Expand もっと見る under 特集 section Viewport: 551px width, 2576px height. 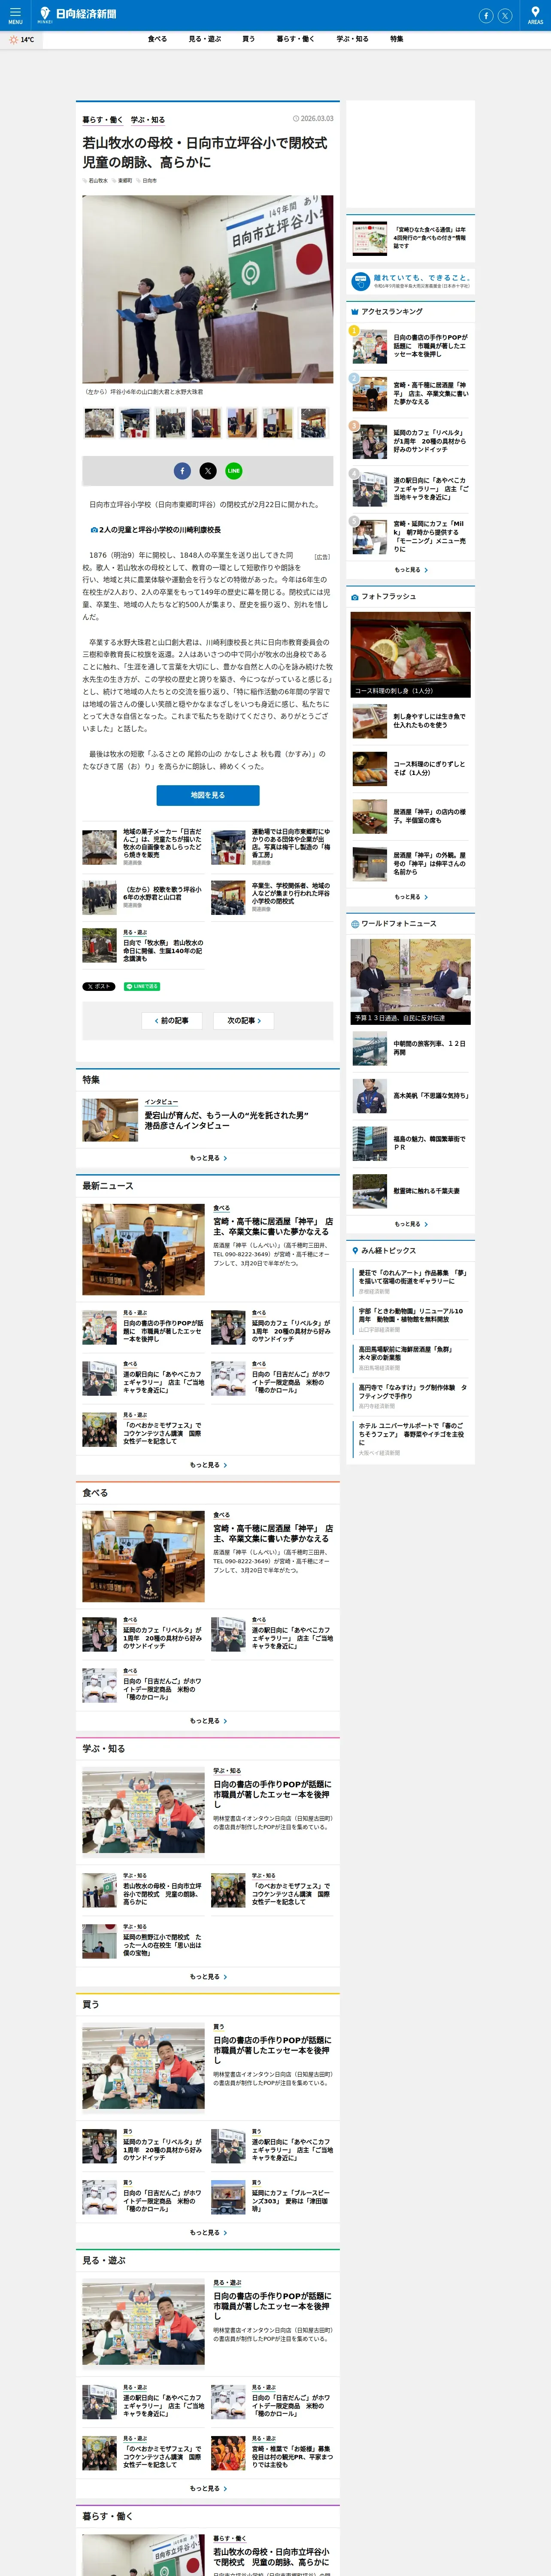[208, 1158]
